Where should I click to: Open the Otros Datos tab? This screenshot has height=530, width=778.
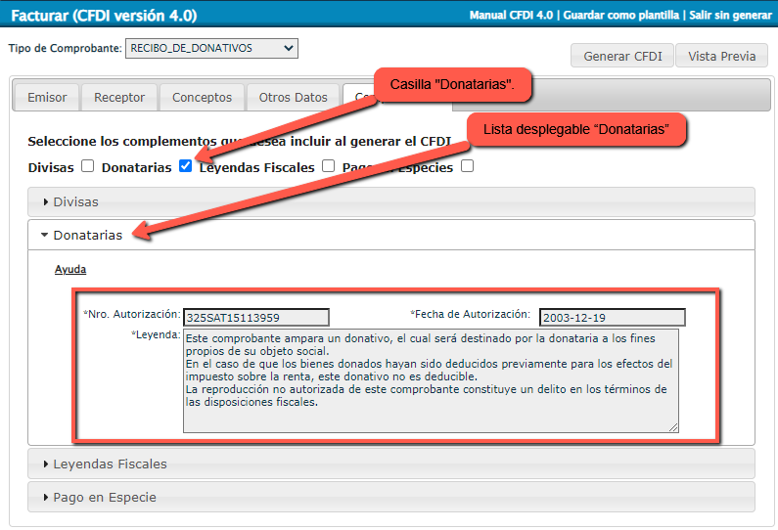293,98
